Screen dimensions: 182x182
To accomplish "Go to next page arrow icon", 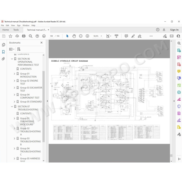I will tap(44, 36).
